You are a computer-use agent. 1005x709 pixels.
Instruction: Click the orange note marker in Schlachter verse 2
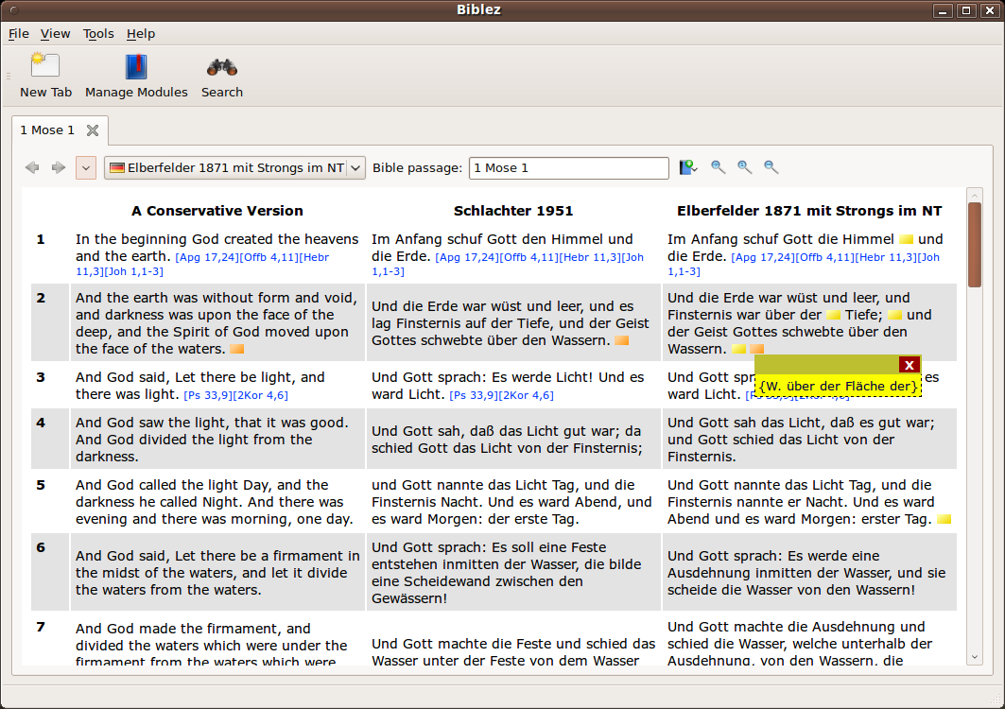click(621, 340)
